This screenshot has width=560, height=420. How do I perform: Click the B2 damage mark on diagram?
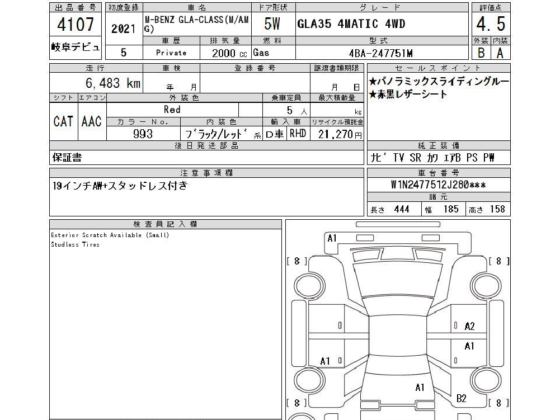pyautogui.click(x=462, y=398)
